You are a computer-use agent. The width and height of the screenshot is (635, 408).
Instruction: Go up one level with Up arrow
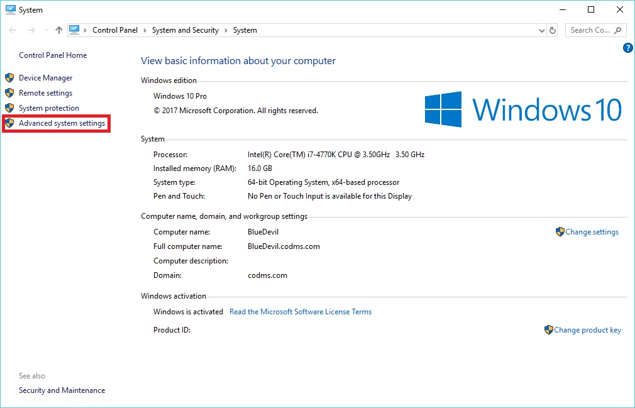pos(59,30)
